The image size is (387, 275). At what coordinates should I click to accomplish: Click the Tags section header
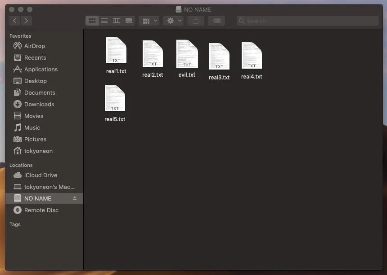[x=15, y=224]
